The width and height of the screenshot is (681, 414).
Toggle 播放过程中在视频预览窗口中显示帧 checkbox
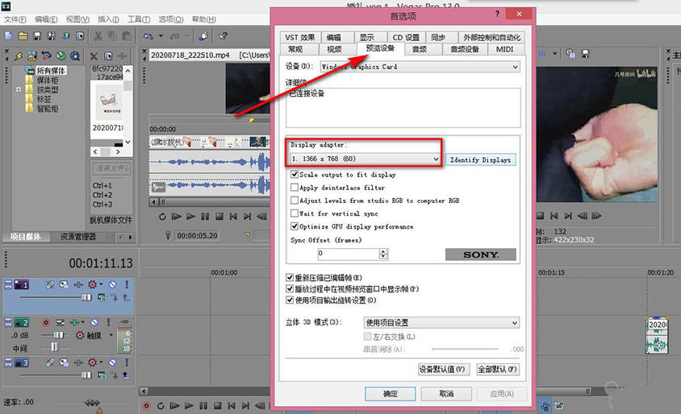(290, 288)
